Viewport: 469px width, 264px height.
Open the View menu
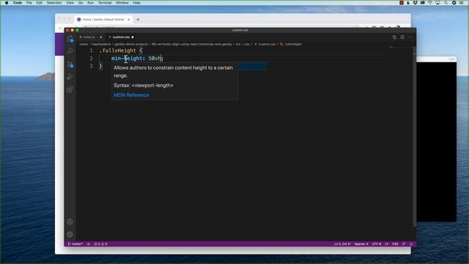(70, 3)
